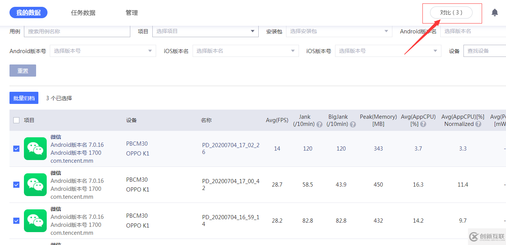This screenshot has width=506, height=245.
Task: Expand the iOS版本名 dropdown
Action: (x=245, y=50)
